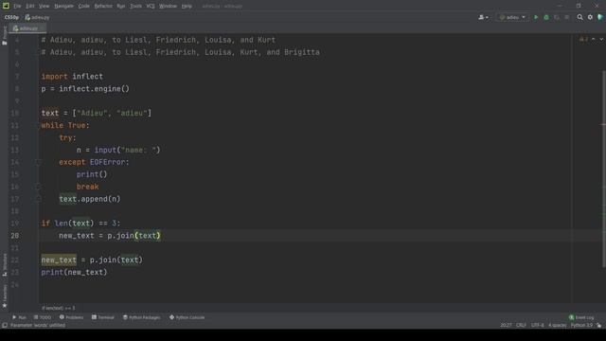Screen dimensions: 606x341
Task: Open the Structure tool window on the left
Action: tap(4, 264)
